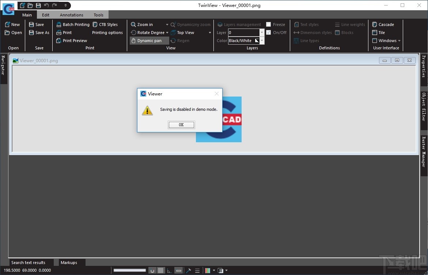Expand the quick access toolbar customize arrow
The image size is (428, 275).
point(65,5)
